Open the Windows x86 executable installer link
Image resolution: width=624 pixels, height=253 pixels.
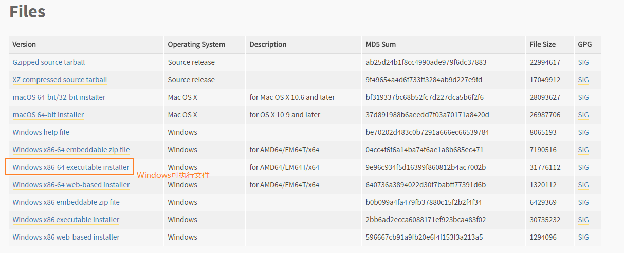66,220
